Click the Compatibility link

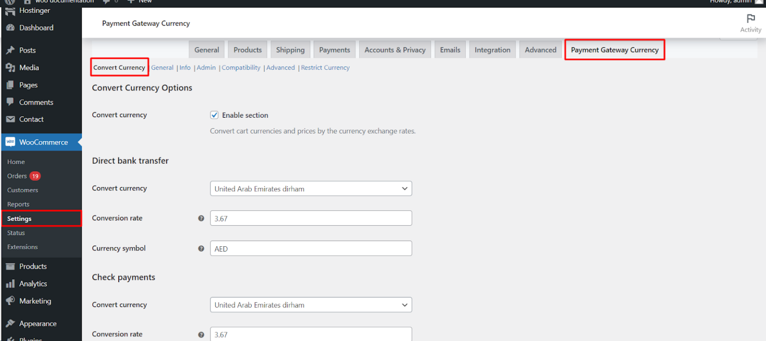tap(241, 67)
